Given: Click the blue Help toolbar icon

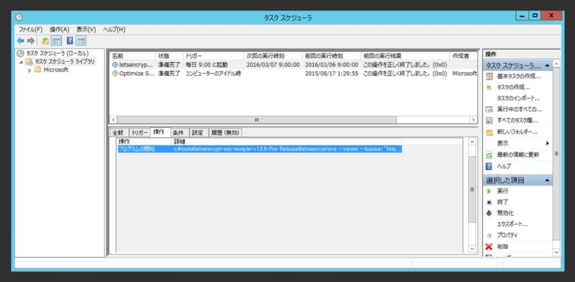Looking at the screenshot, I should pos(70,40).
